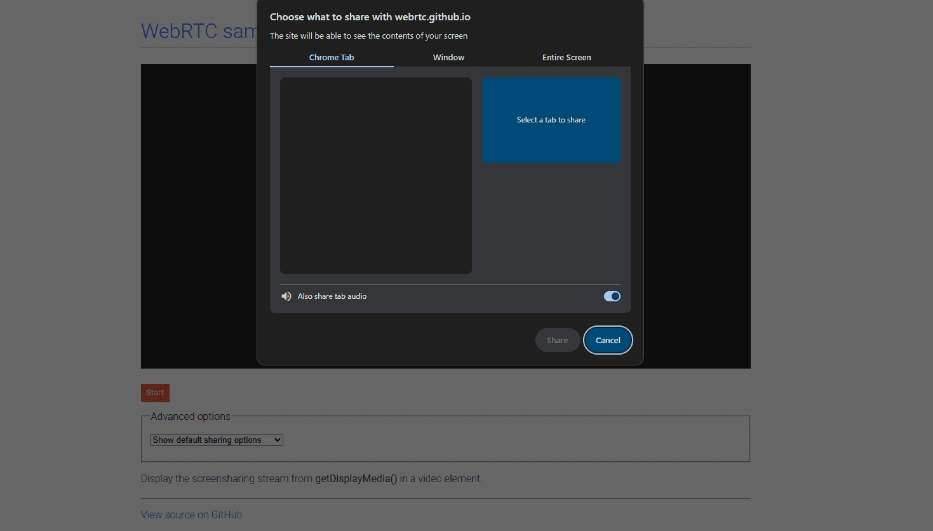933x531 pixels.
Task: Switch to the Entire Screen tab
Action: [x=567, y=57]
